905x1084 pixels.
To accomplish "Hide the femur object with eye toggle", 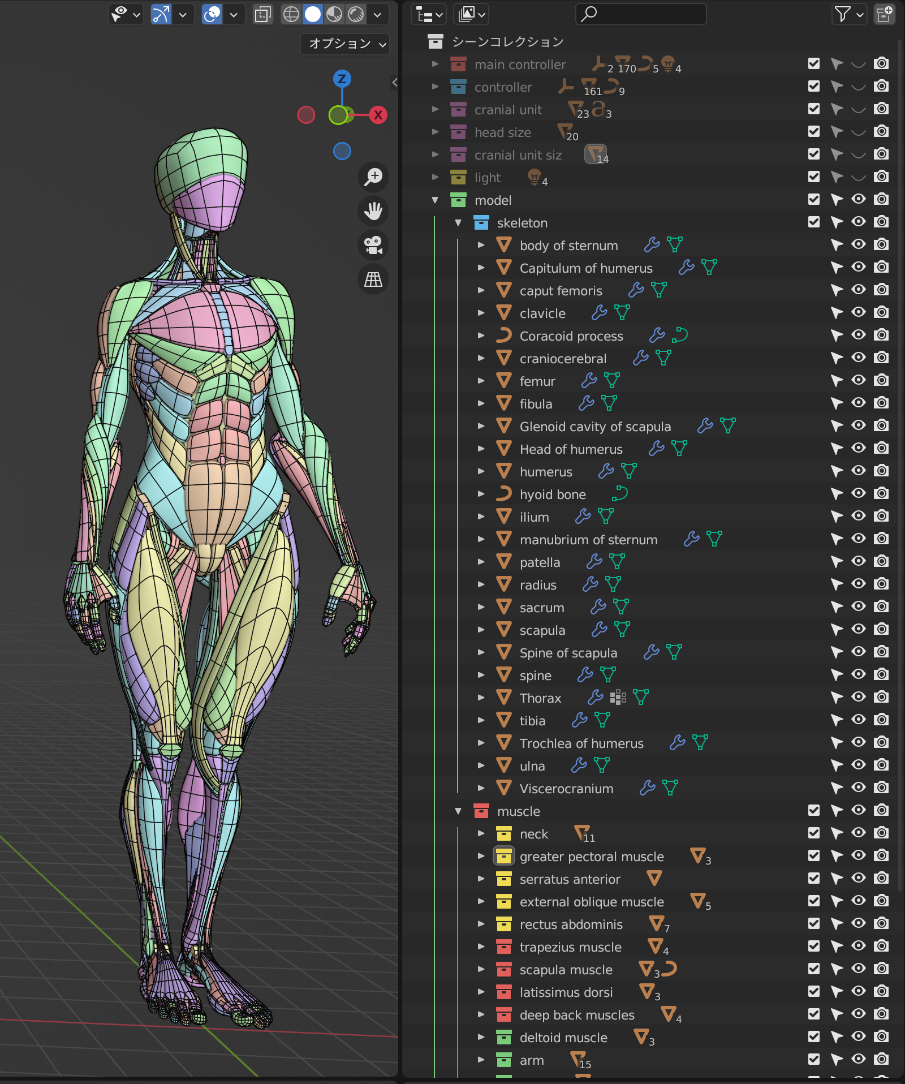I will pyautogui.click(x=859, y=380).
